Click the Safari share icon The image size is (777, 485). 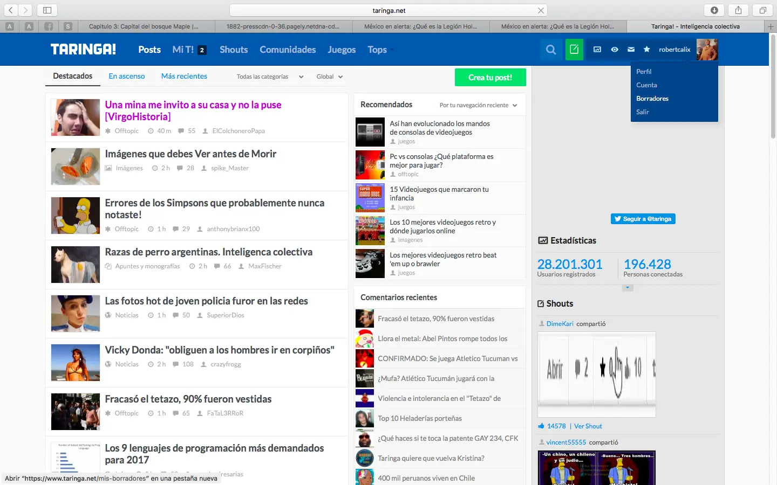pyautogui.click(x=738, y=10)
